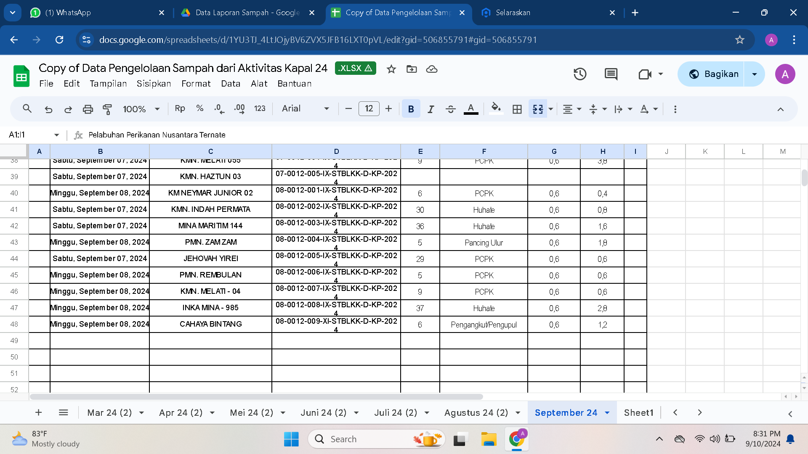
Task: Decrease font size with minus button
Action: click(348, 109)
